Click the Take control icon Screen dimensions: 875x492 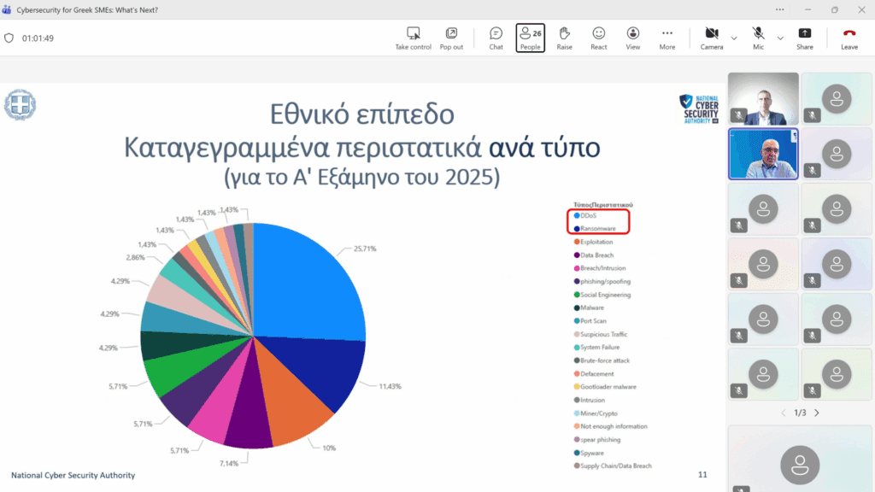(413, 33)
